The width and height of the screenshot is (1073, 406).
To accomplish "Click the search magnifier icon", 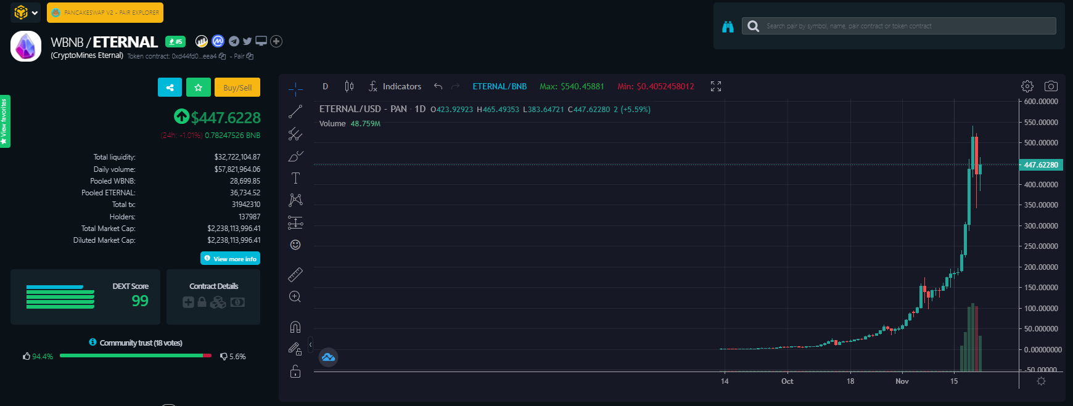I will (753, 26).
